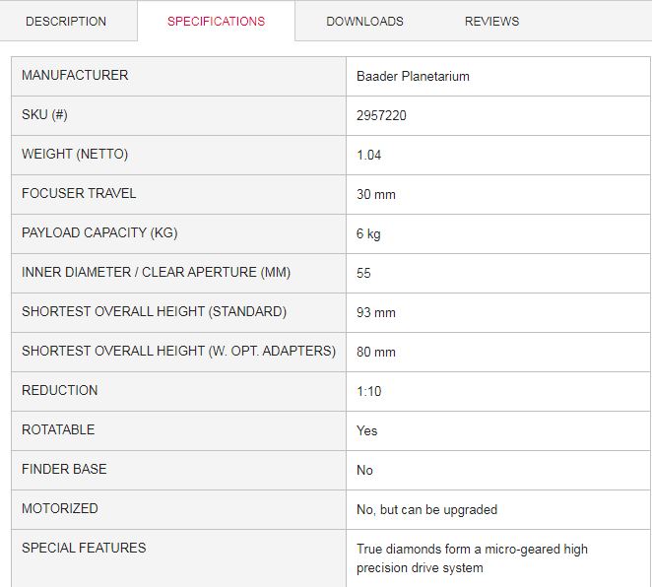The width and height of the screenshot is (652, 587).
Task: Select the SKU number 2957220
Action: [x=381, y=115]
